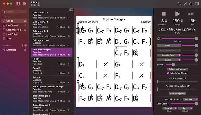The height and width of the screenshot is (115, 201).
Task: Select the Odd Meter 9-4 song
Action: click(x=51, y=34)
